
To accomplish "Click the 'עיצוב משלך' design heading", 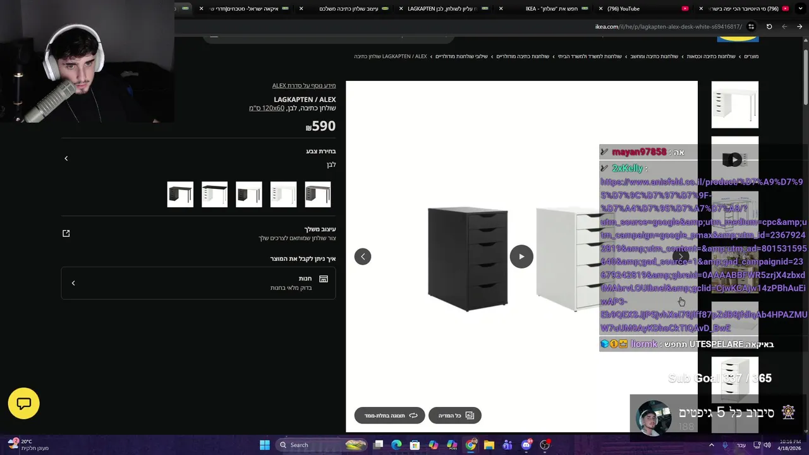I will pos(320,229).
